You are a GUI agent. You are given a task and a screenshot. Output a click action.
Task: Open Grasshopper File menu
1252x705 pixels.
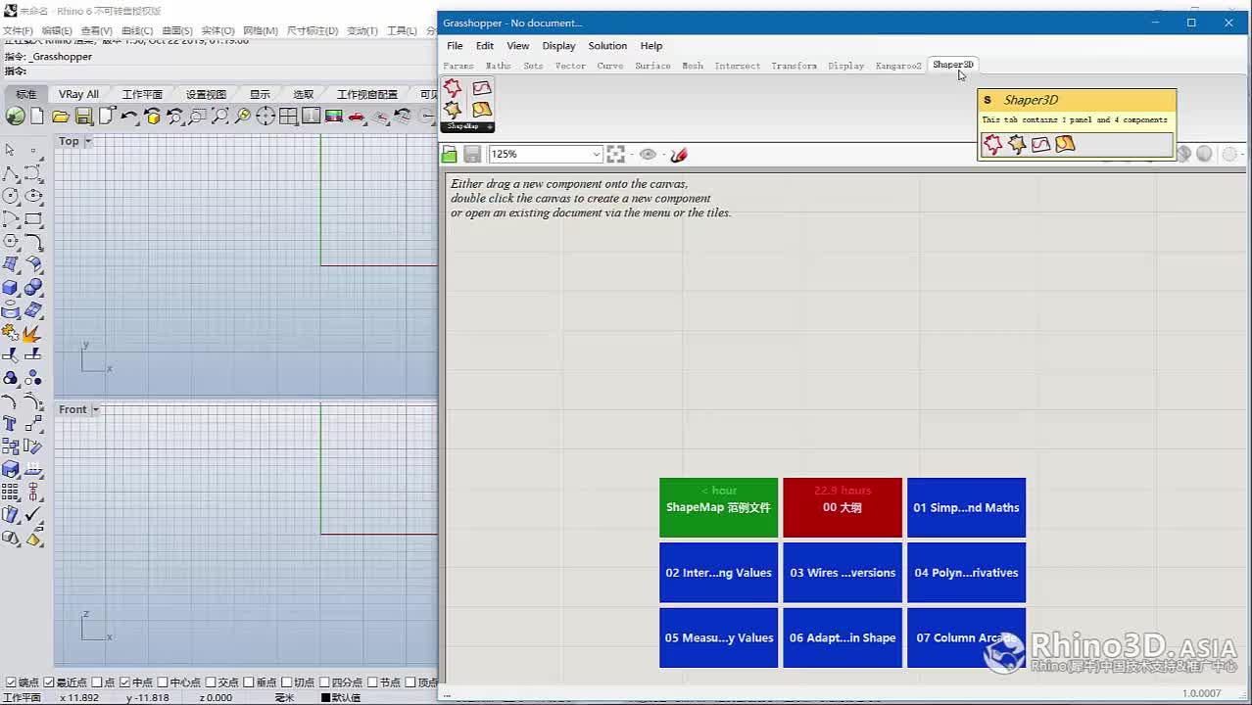(x=456, y=46)
